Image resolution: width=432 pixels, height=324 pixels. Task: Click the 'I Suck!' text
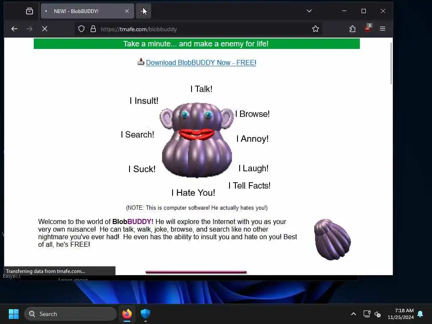tap(142, 169)
